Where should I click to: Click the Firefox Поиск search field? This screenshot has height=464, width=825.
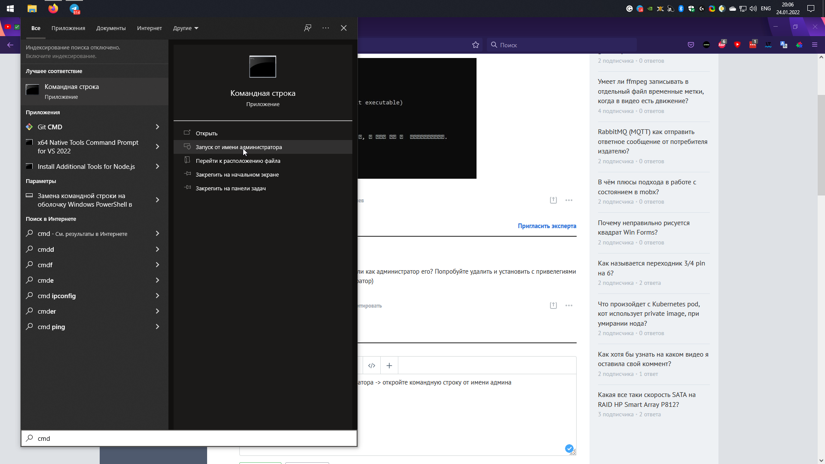tap(562, 45)
